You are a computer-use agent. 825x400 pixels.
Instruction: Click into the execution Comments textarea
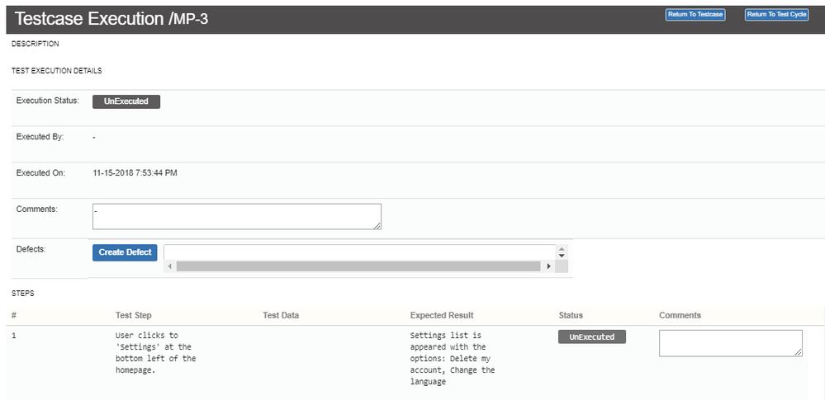pyautogui.click(x=237, y=217)
